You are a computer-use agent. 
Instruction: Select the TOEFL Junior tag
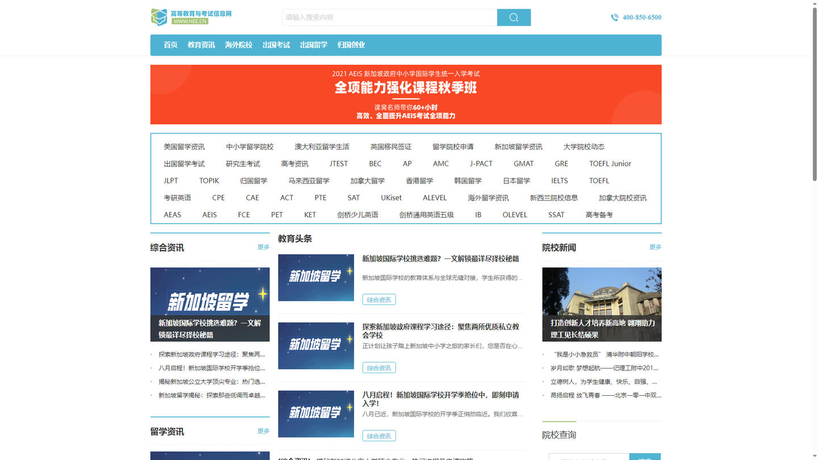[x=610, y=164]
